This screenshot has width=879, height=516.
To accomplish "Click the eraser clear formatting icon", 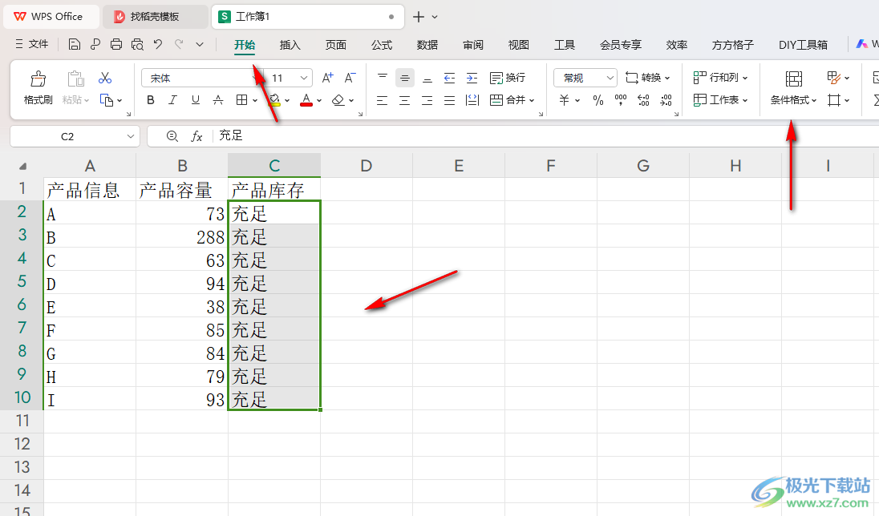I will (x=338, y=100).
